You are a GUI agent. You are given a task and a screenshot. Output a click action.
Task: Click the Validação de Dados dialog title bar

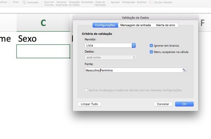[135, 18]
